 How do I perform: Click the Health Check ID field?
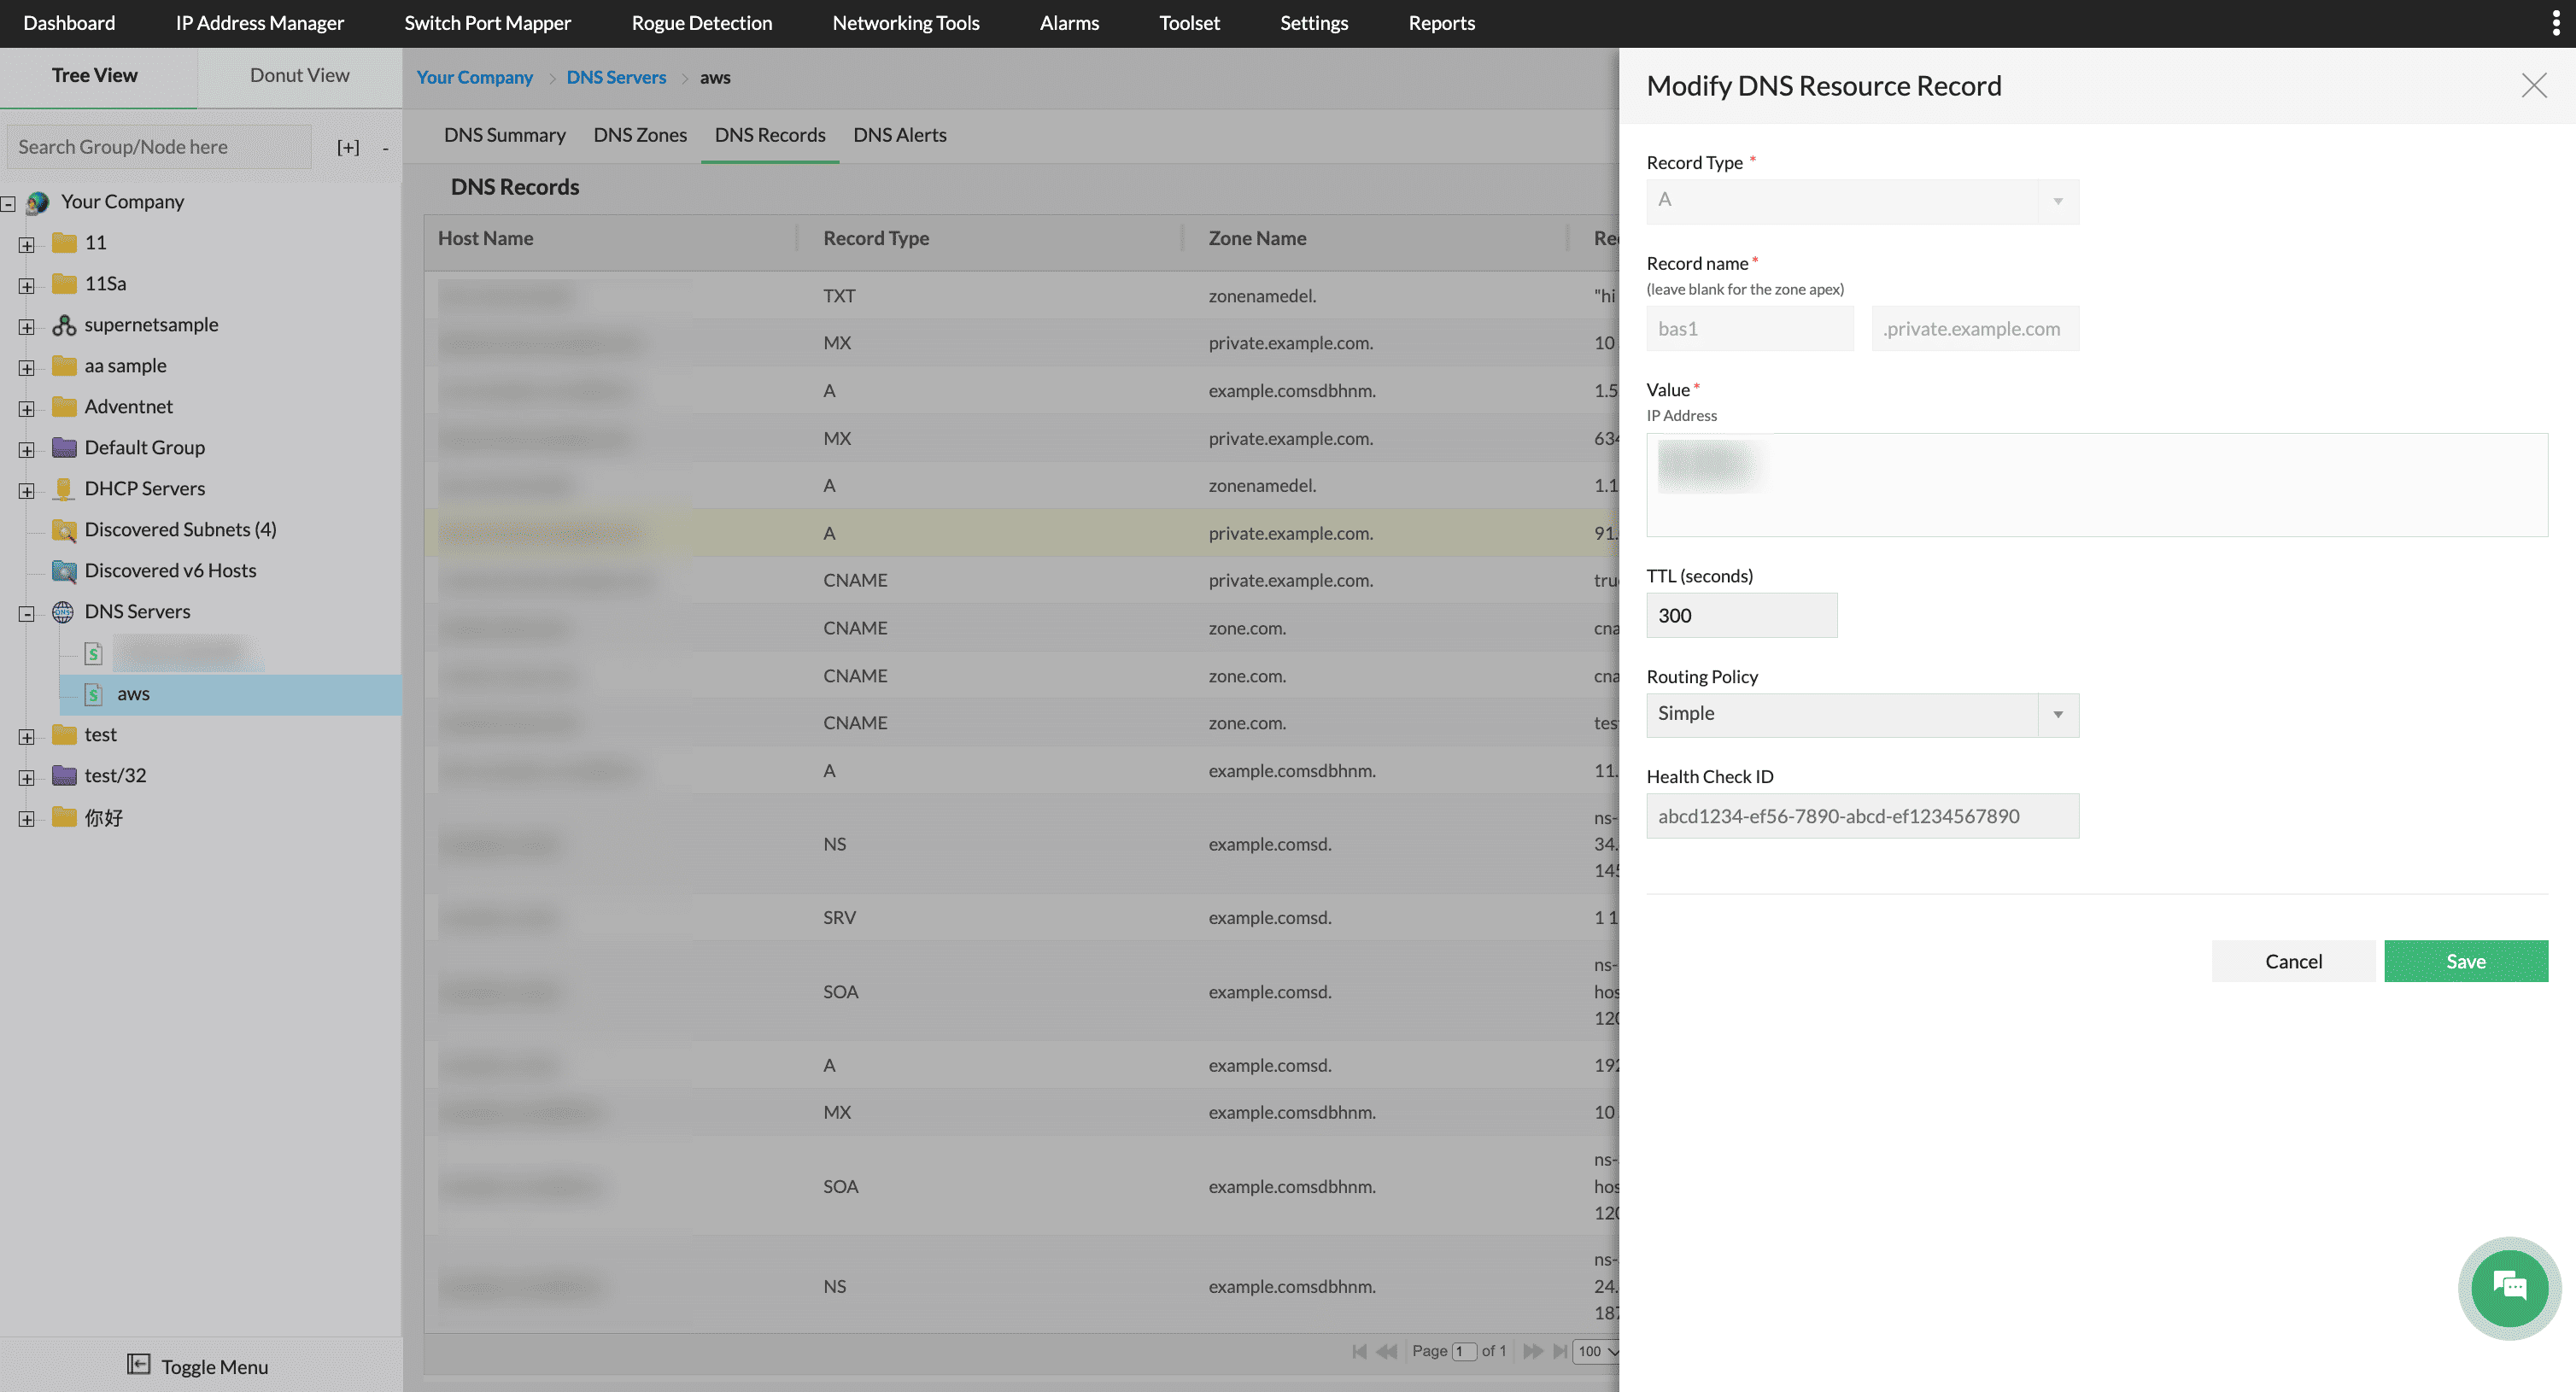point(1862,816)
